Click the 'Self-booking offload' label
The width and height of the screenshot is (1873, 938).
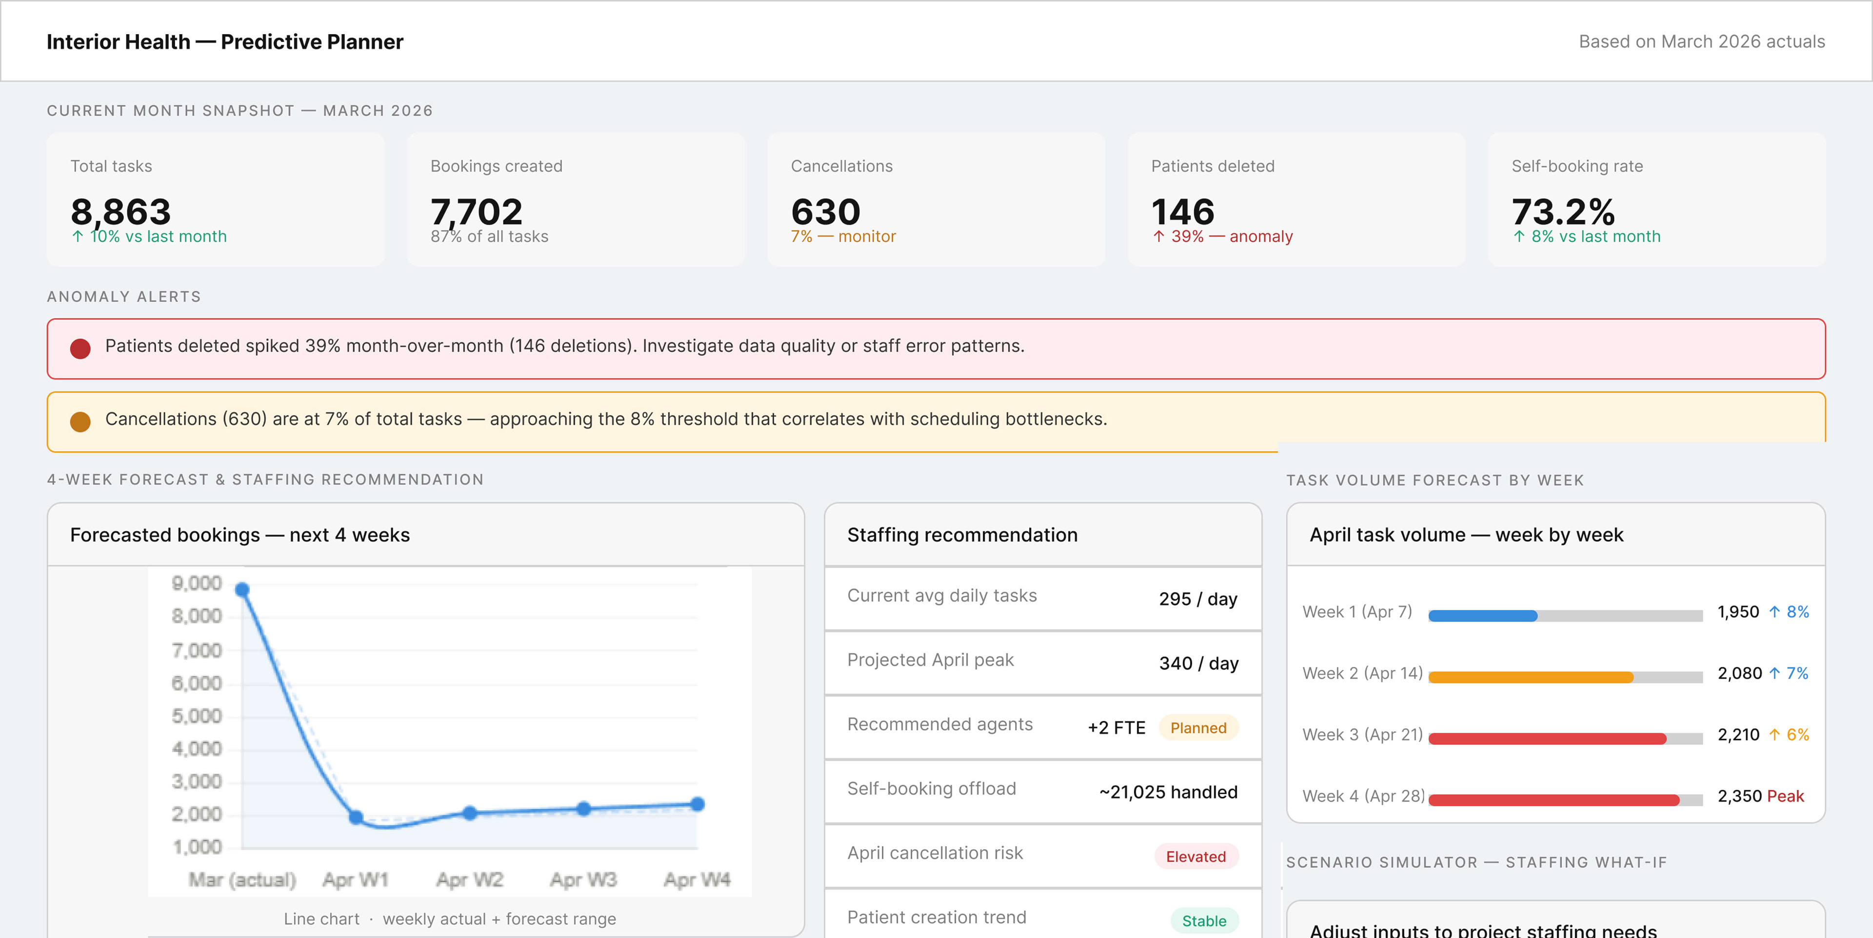932,788
